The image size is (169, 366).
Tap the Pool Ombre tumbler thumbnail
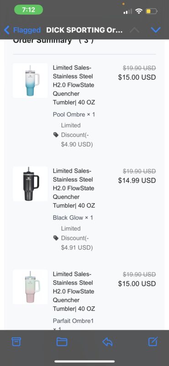coord(30,81)
